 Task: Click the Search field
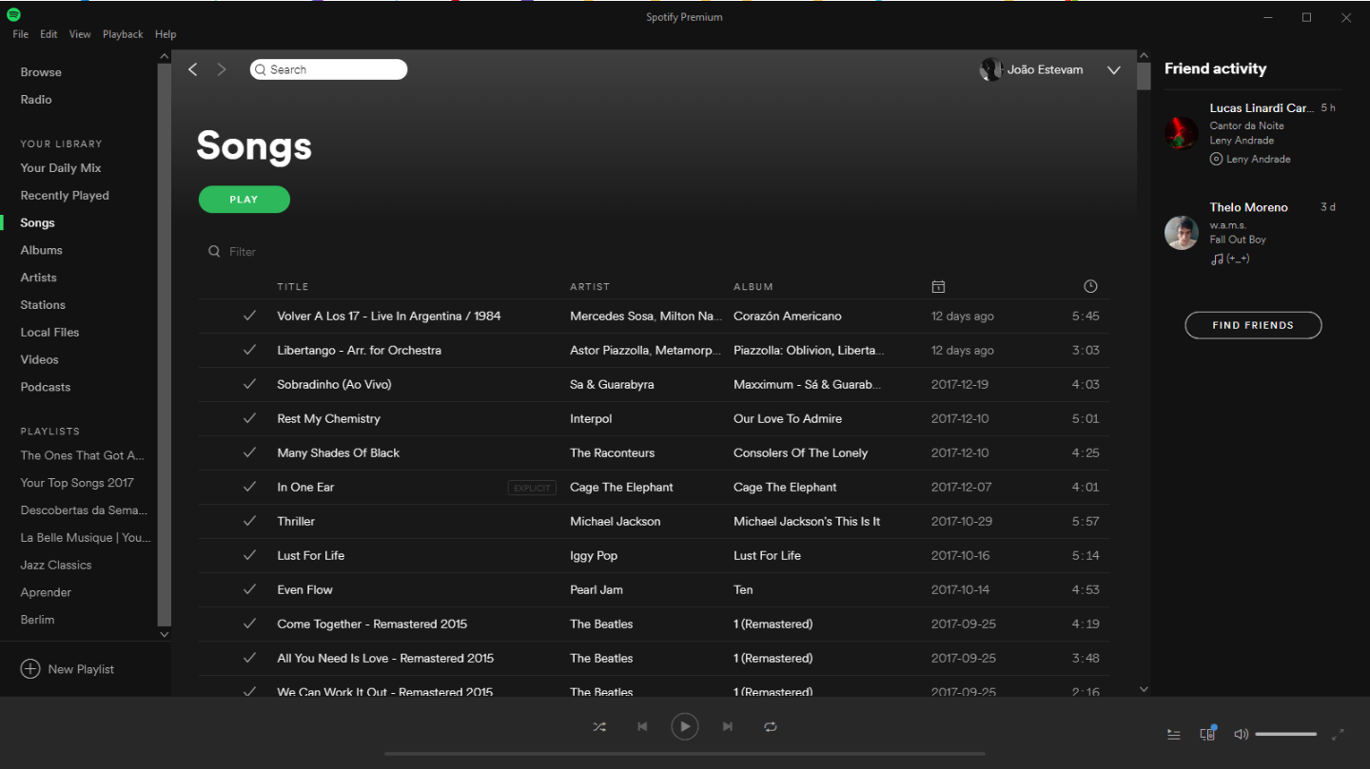pyautogui.click(x=328, y=69)
